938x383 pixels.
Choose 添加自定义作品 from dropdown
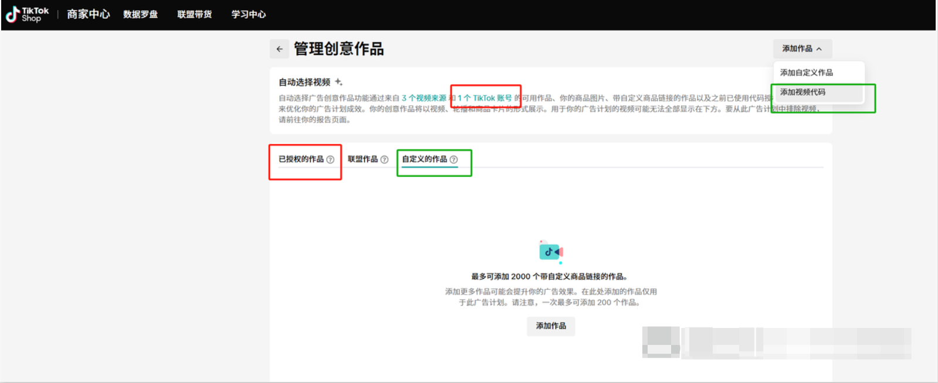pyautogui.click(x=818, y=73)
